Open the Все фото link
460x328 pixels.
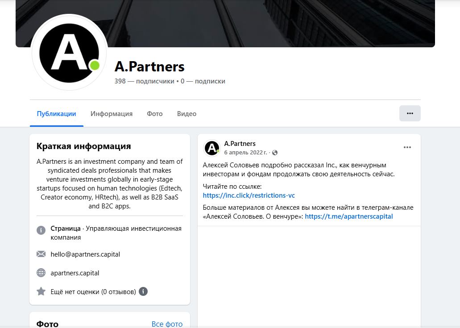[167, 324]
